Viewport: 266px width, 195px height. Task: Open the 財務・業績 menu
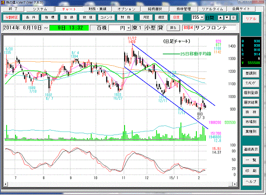click(x=98, y=9)
